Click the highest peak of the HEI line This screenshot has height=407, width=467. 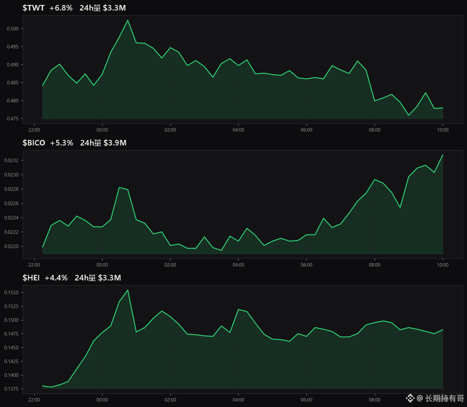[x=128, y=290]
